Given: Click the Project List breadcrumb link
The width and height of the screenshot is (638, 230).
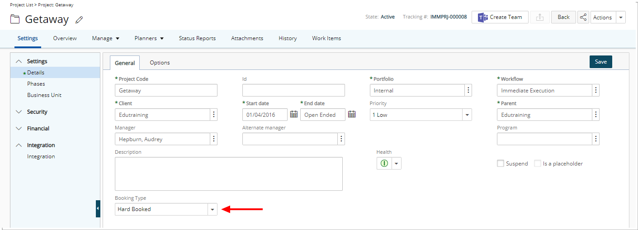Looking at the screenshot, I should [x=22, y=5].
